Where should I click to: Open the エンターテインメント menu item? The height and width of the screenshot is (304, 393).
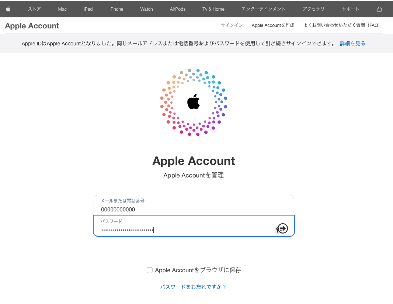tap(264, 9)
